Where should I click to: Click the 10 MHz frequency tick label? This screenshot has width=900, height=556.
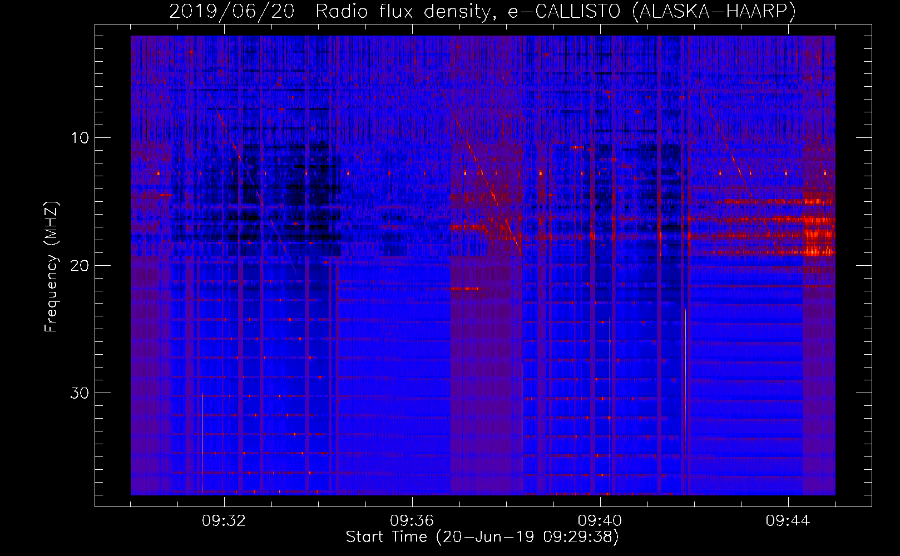tap(80, 138)
